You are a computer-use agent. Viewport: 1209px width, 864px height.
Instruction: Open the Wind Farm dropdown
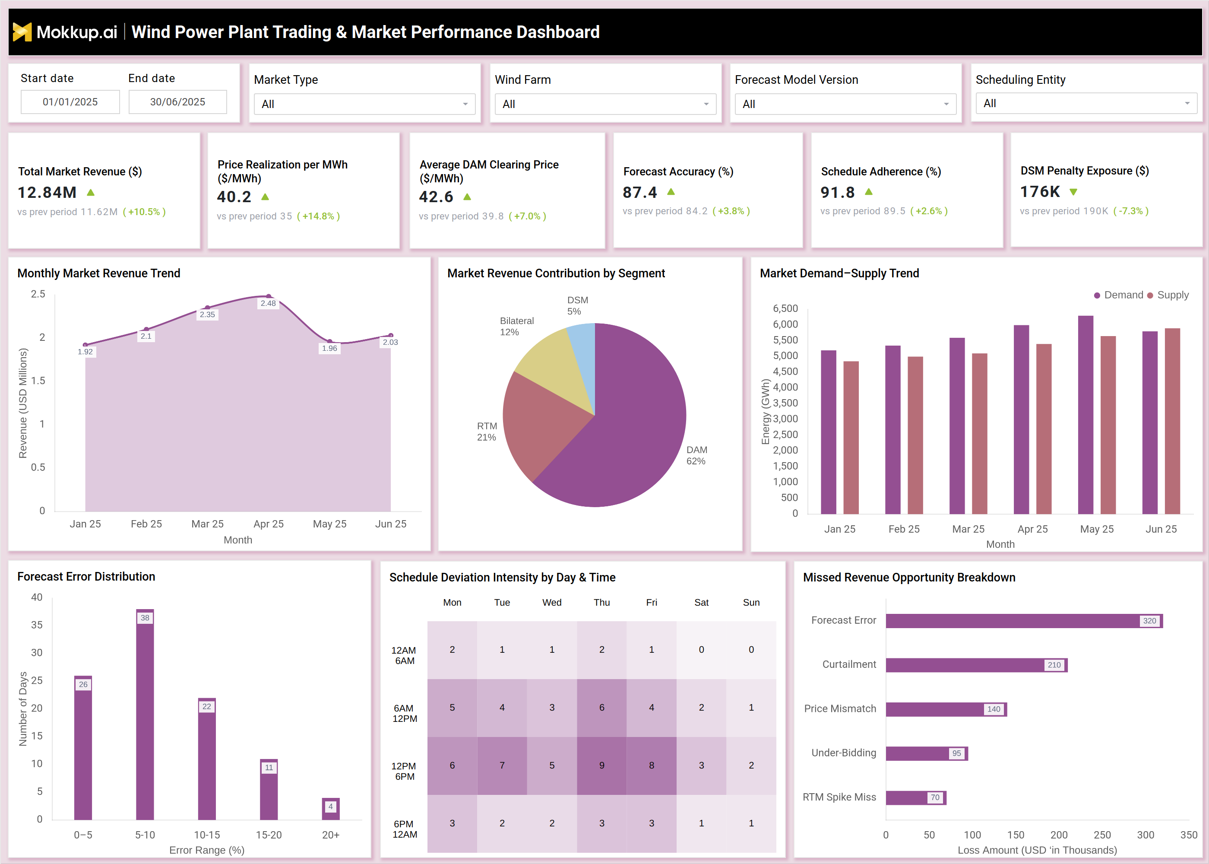[605, 104]
